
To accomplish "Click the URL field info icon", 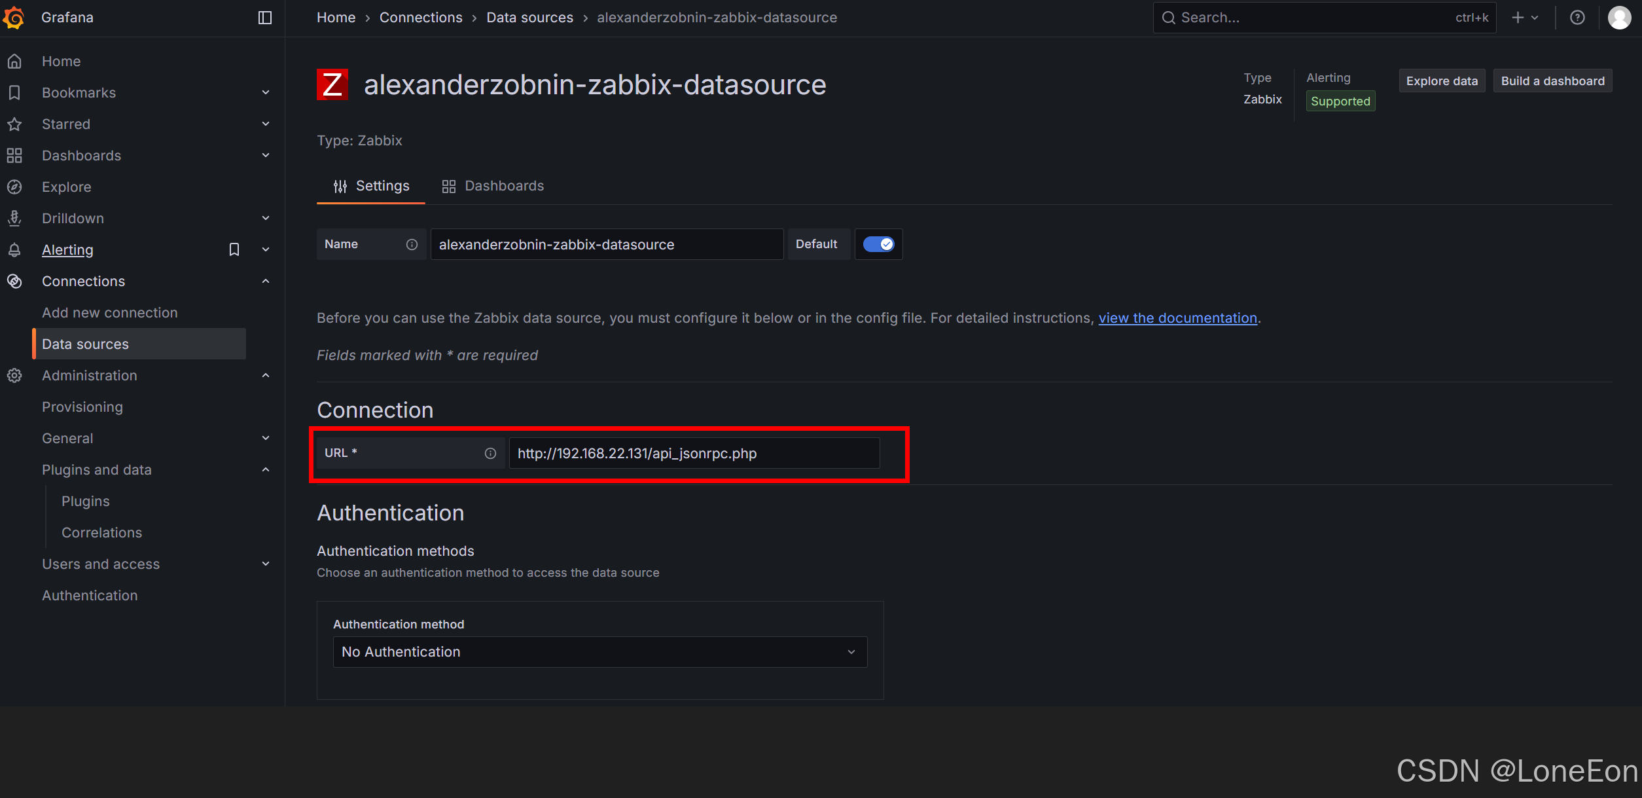I will (490, 453).
